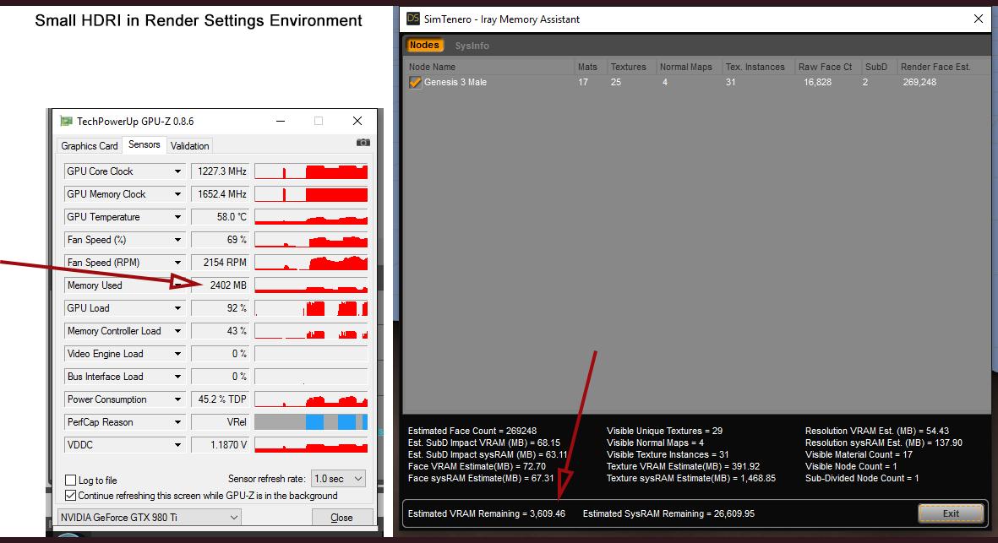
Task: Open the PerfCap Reason sensor dropdown
Action: (177, 422)
